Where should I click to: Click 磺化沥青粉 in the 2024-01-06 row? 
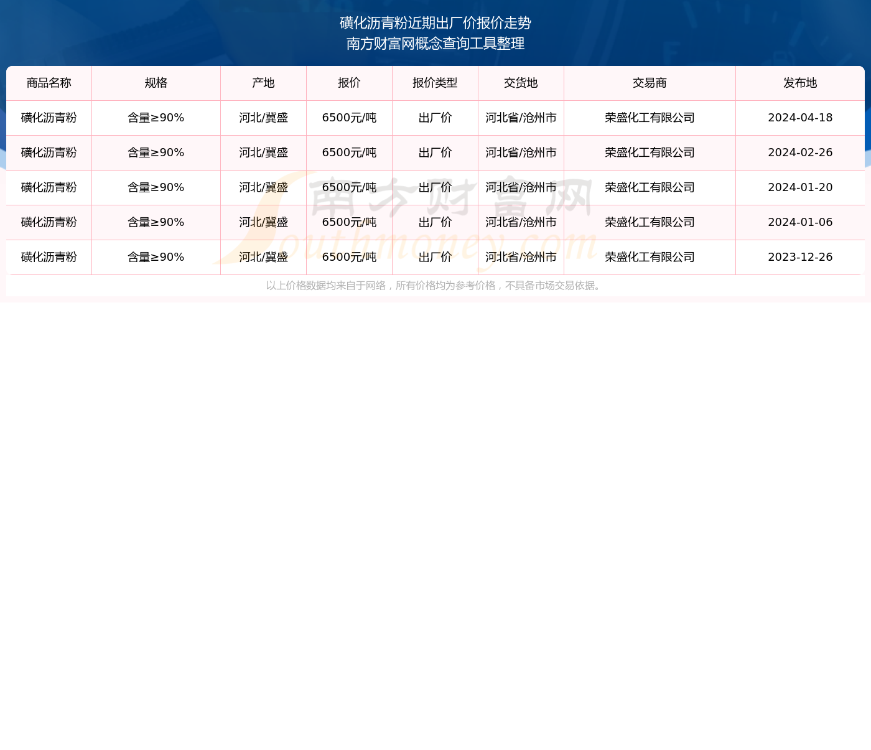(x=49, y=222)
